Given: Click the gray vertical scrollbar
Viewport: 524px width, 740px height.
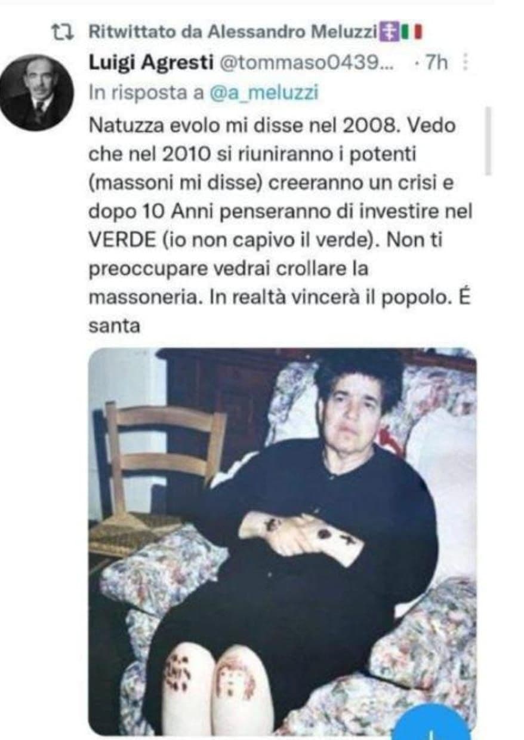Looking at the screenshot, I should coord(488,142).
